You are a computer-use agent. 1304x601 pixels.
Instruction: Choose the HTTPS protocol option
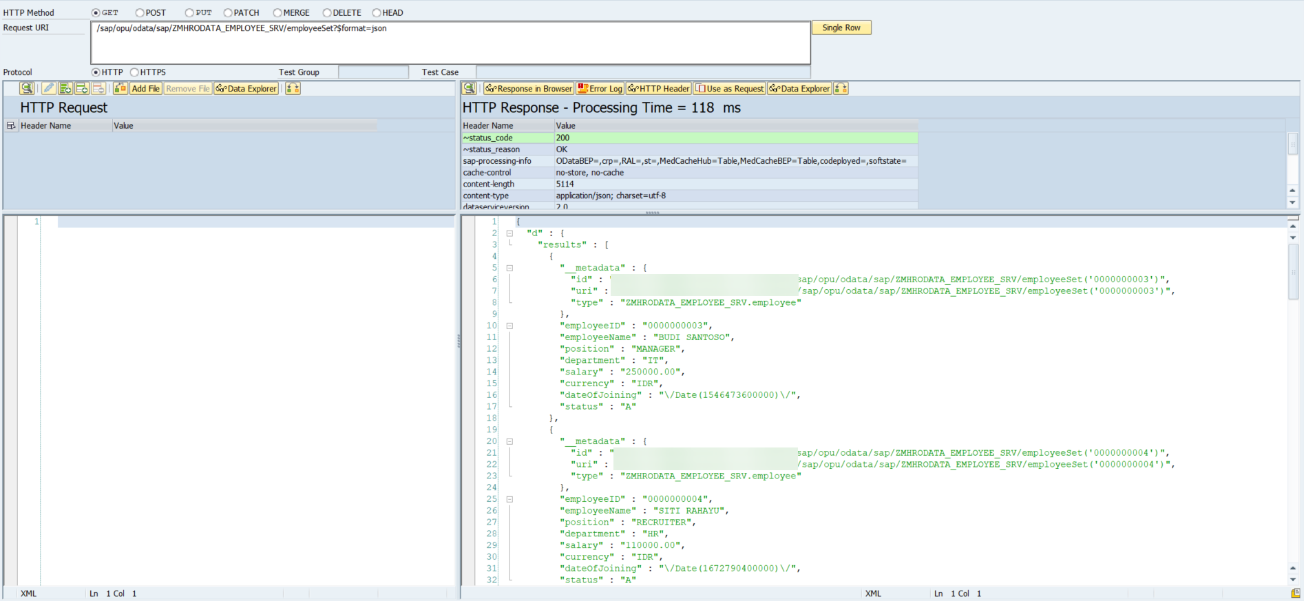tap(134, 72)
